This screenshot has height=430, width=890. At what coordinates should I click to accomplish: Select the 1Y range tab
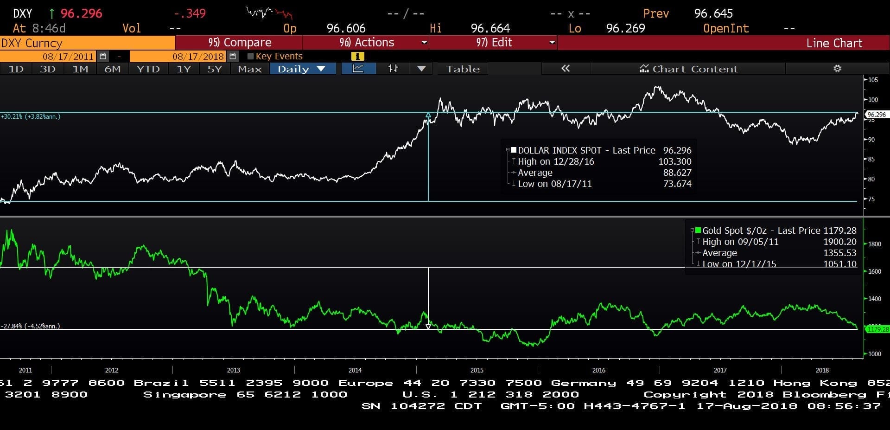184,69
